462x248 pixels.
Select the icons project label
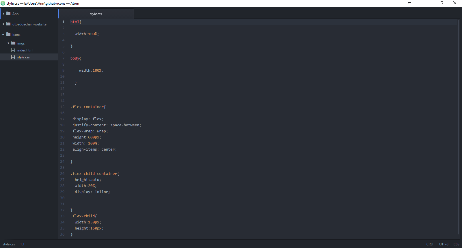click(x=16, y=35)
